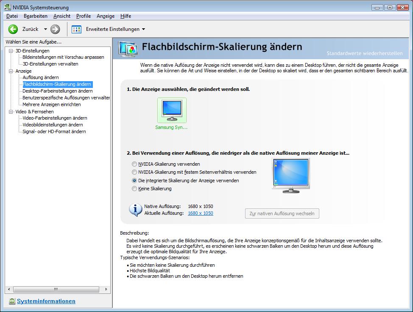Click the horizontal scrollbar thumb in tree pane
Viewport: 413px width, 312px height.
(x=56, y=290)
